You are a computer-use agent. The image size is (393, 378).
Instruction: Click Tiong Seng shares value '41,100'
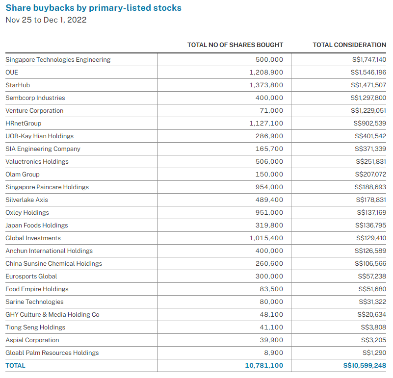point(271,328)
